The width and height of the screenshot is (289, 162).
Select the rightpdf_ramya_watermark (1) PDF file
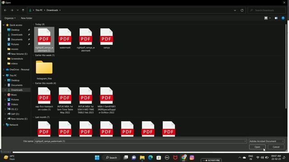pos(44,40)
